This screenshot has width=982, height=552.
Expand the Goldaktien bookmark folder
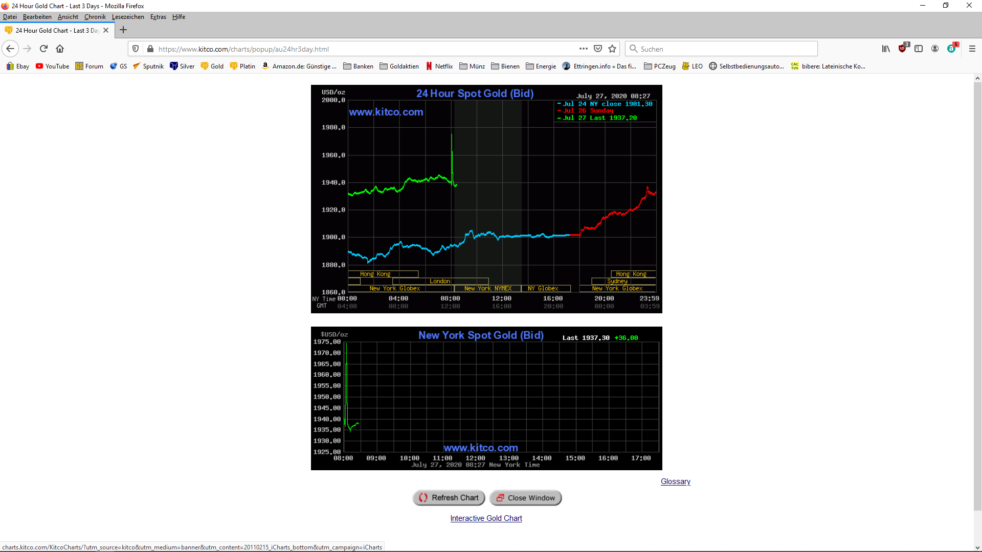[399, 66]
